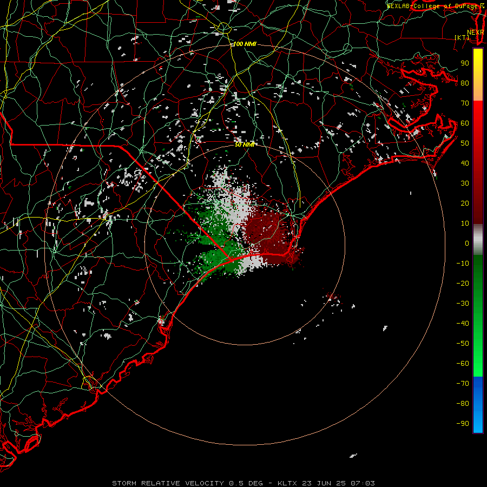Pick the gray zero-velocity segment of the color bar

click(x=478, y=240)
